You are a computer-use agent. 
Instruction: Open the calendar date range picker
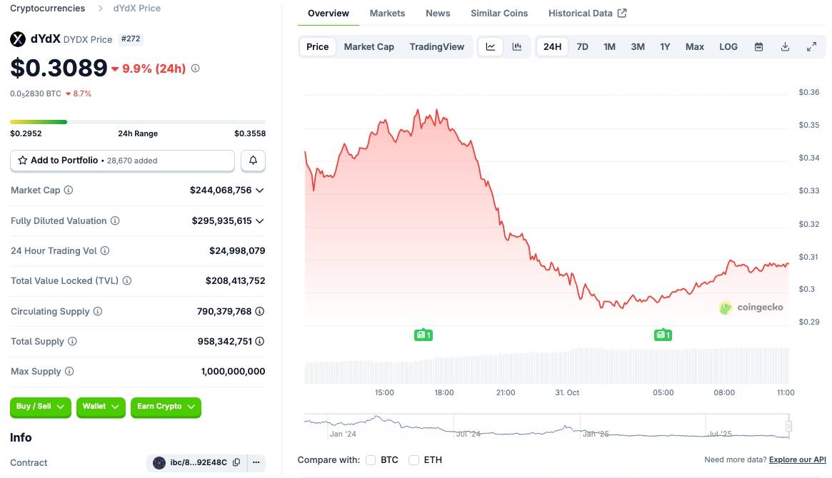click(759, 47)
